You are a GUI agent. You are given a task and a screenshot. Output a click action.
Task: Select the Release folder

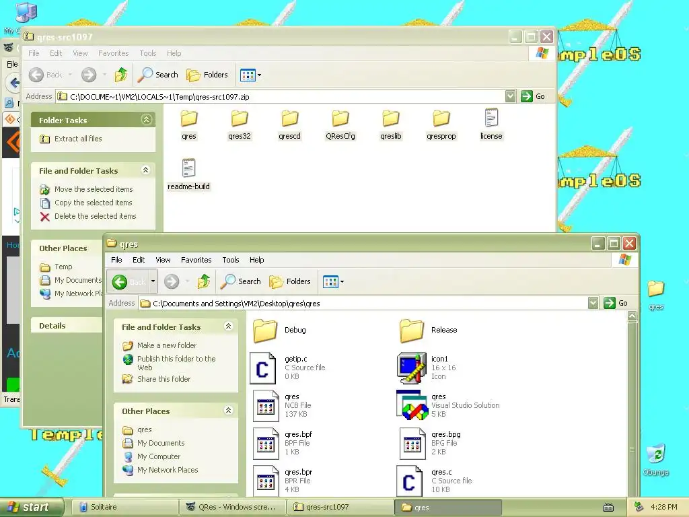tap(428, 331)
